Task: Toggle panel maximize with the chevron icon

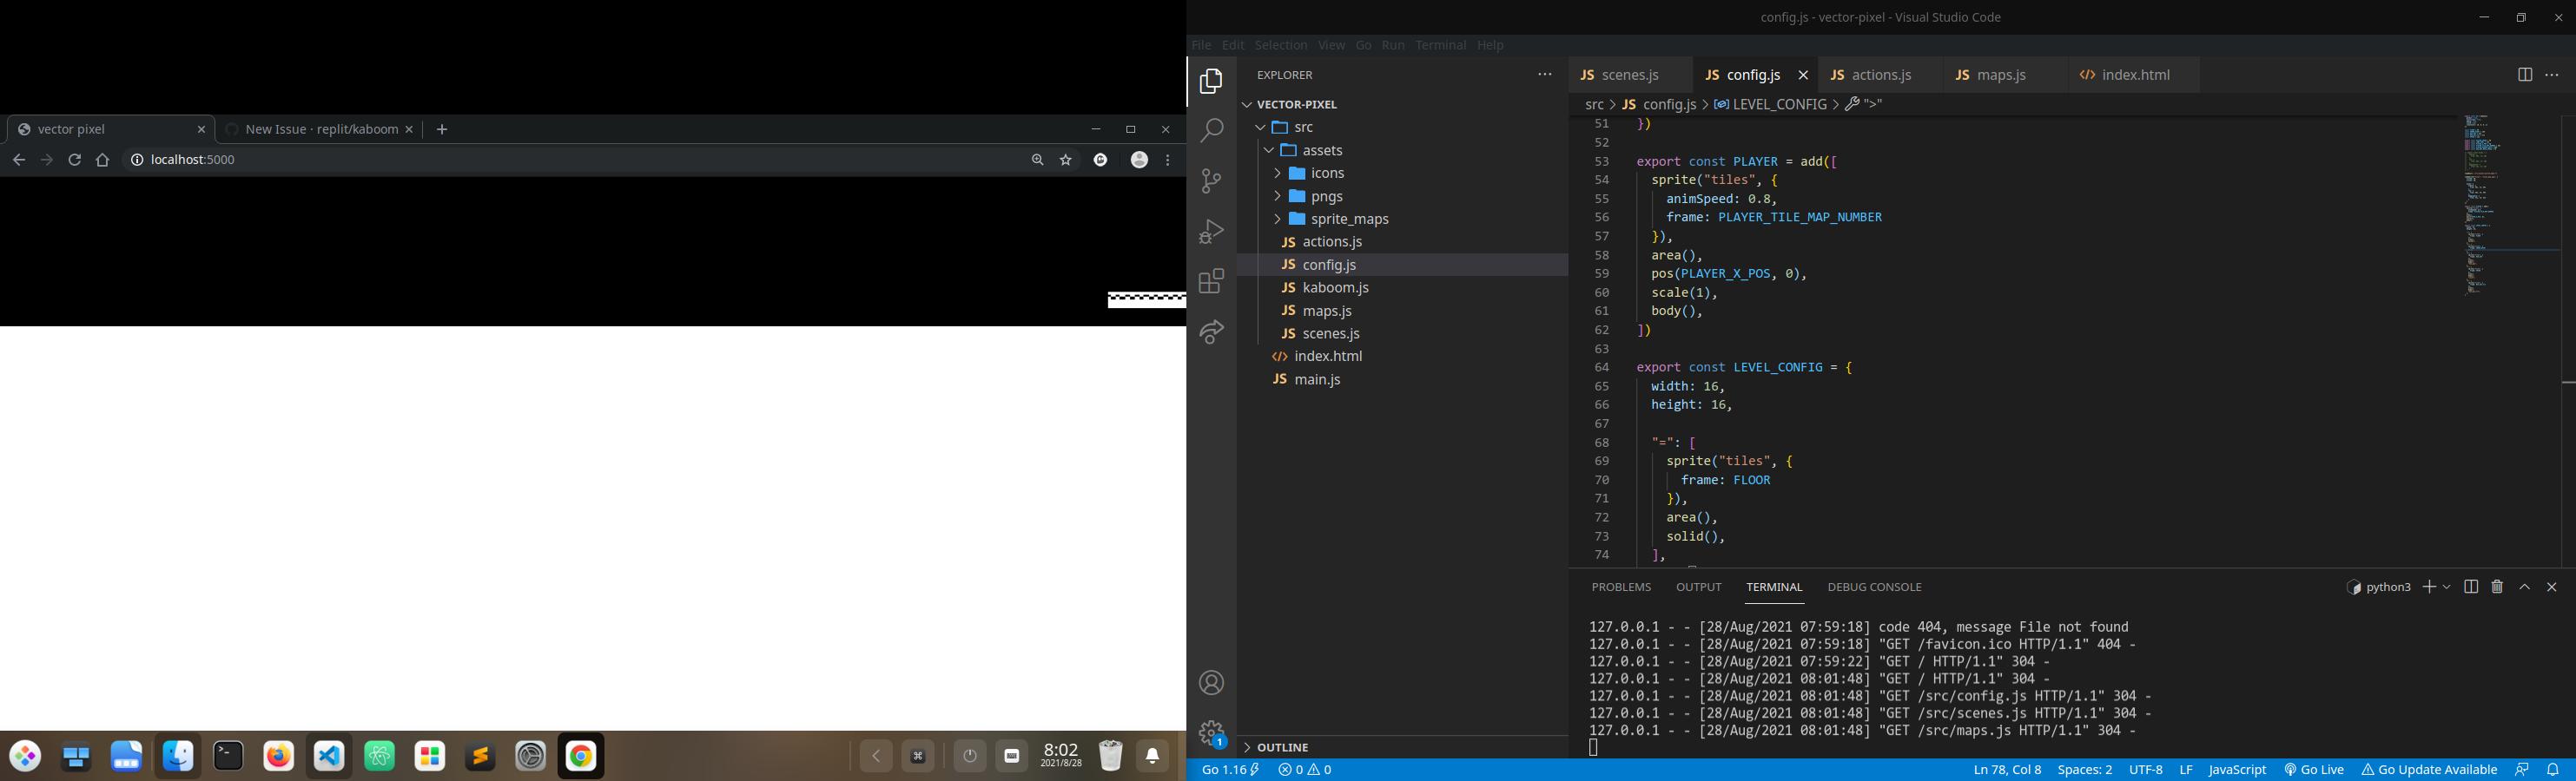Action: click(x=2524, y=587)
